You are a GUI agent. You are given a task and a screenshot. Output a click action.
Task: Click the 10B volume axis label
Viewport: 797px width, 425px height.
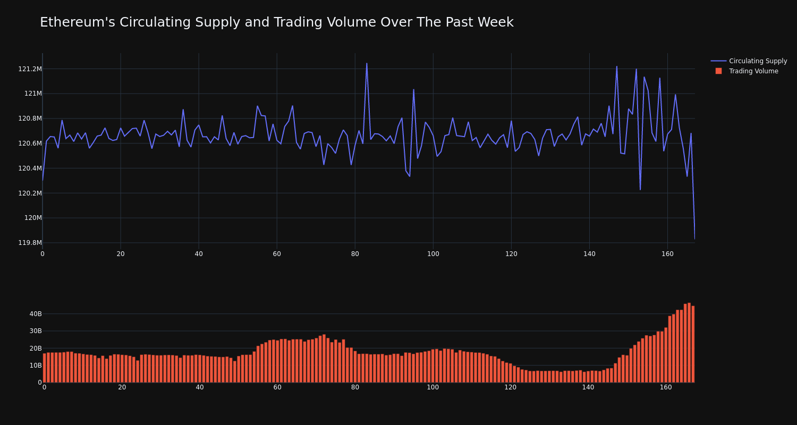[x=36, y=365]
